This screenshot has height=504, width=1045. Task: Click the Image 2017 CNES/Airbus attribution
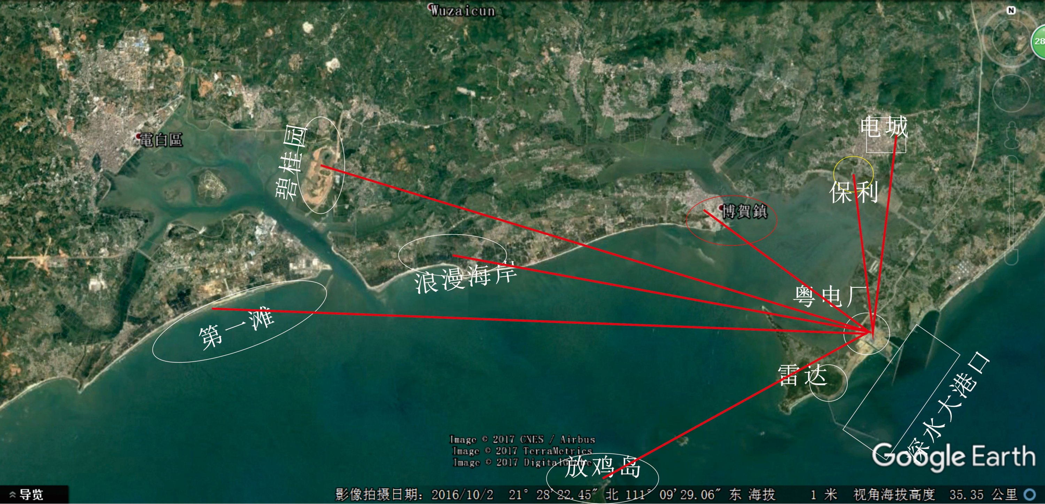(522, 439)
